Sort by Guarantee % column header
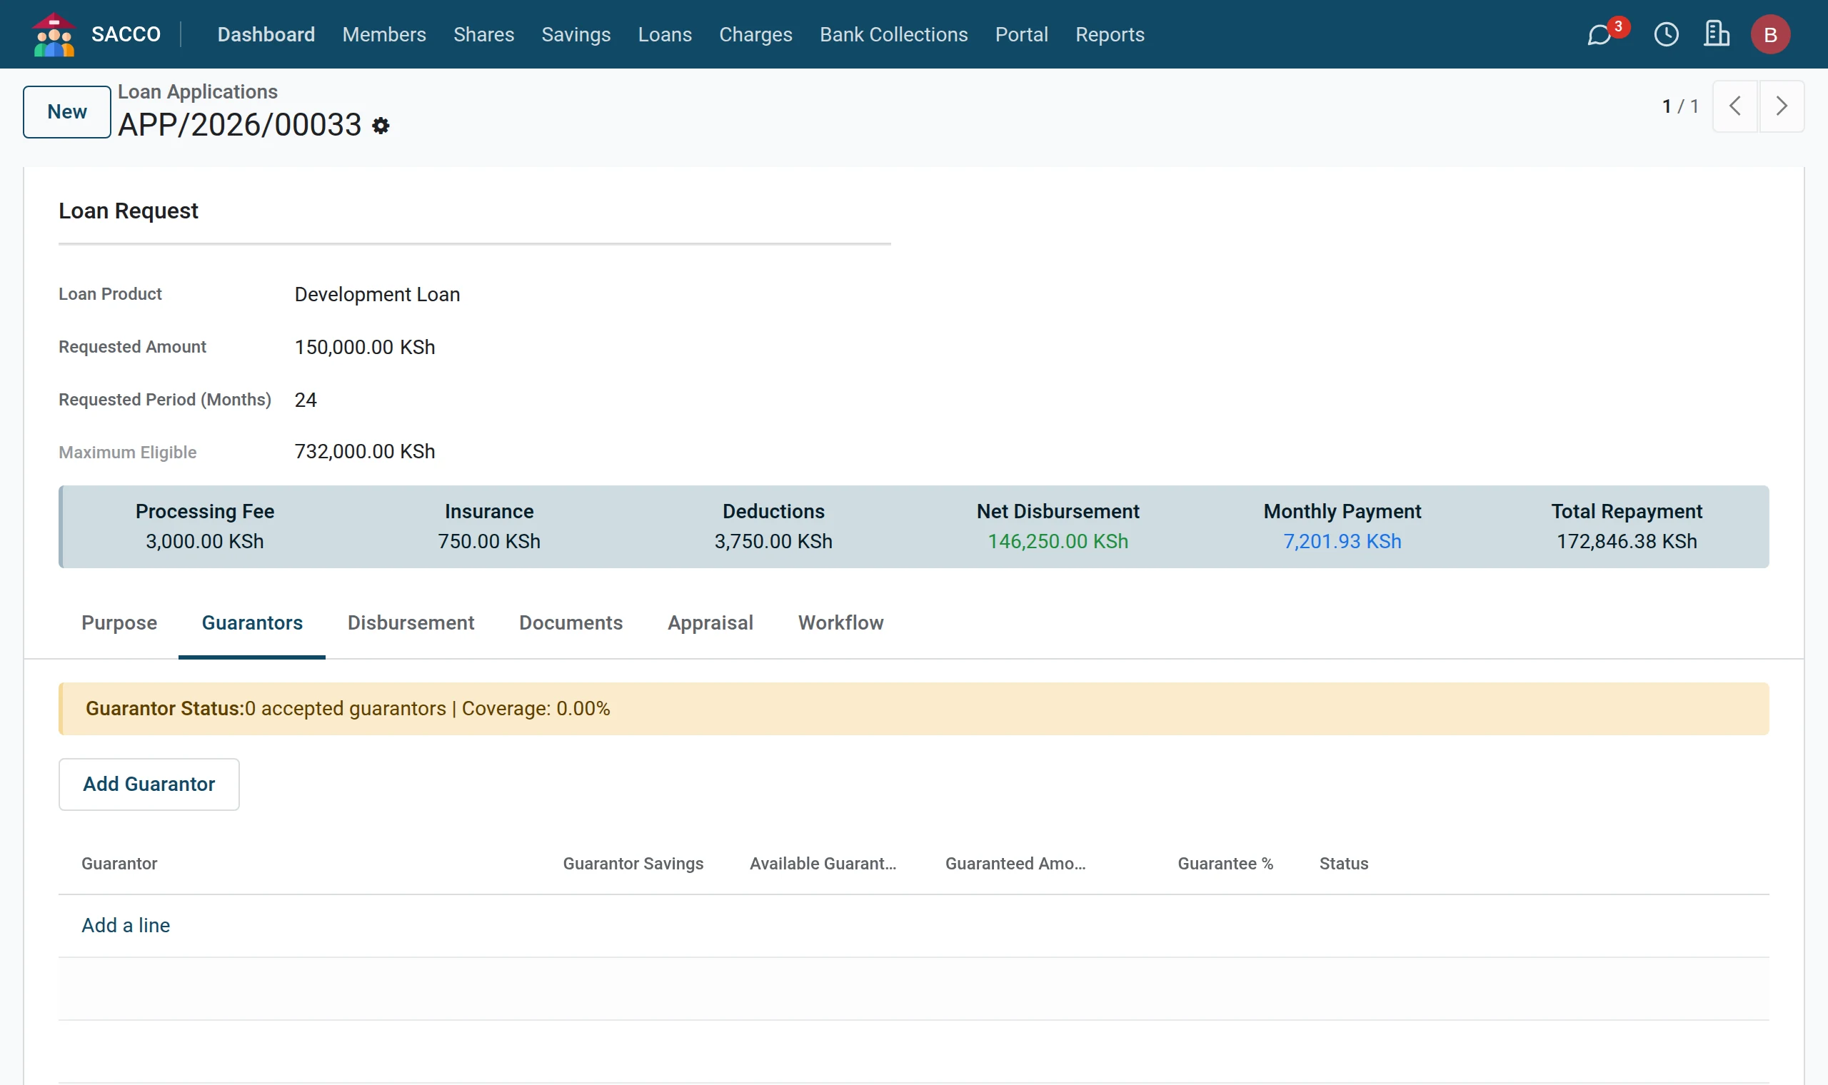This screenshot has height=1085, width=1828. pyautogui.click(x=1225, y=864)
